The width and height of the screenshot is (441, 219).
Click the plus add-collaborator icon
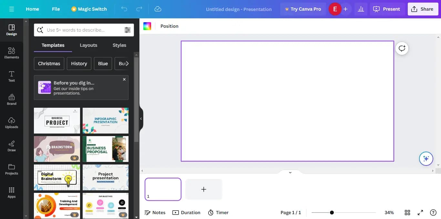pos(345,9)
